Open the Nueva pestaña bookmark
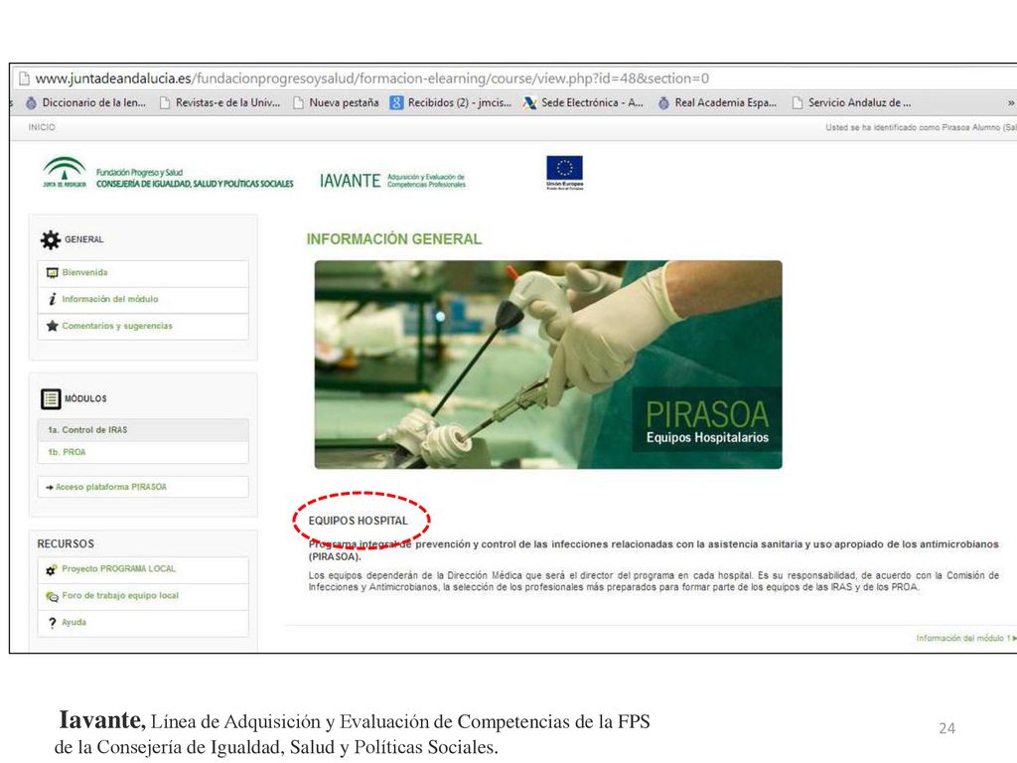 pos(336,102)
